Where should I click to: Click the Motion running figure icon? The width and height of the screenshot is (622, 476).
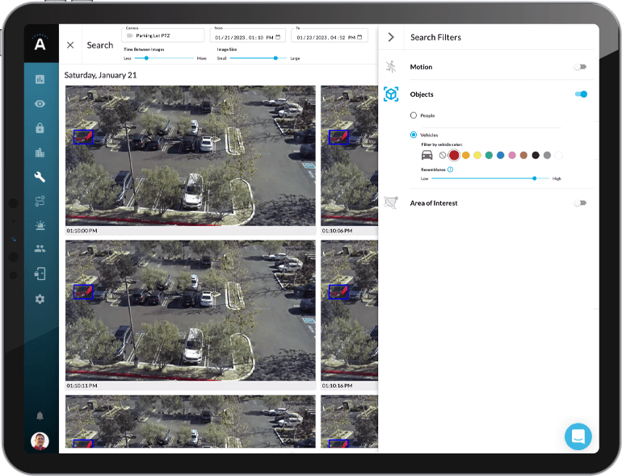391,67
